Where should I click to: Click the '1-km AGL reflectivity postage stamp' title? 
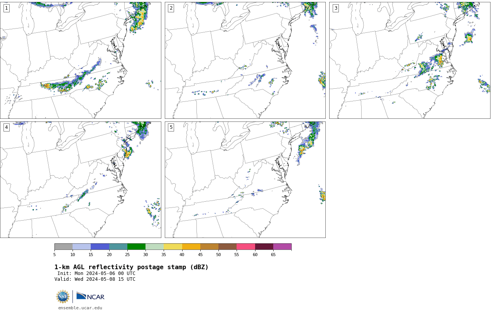pyautogui.click(x=131, y=267)
